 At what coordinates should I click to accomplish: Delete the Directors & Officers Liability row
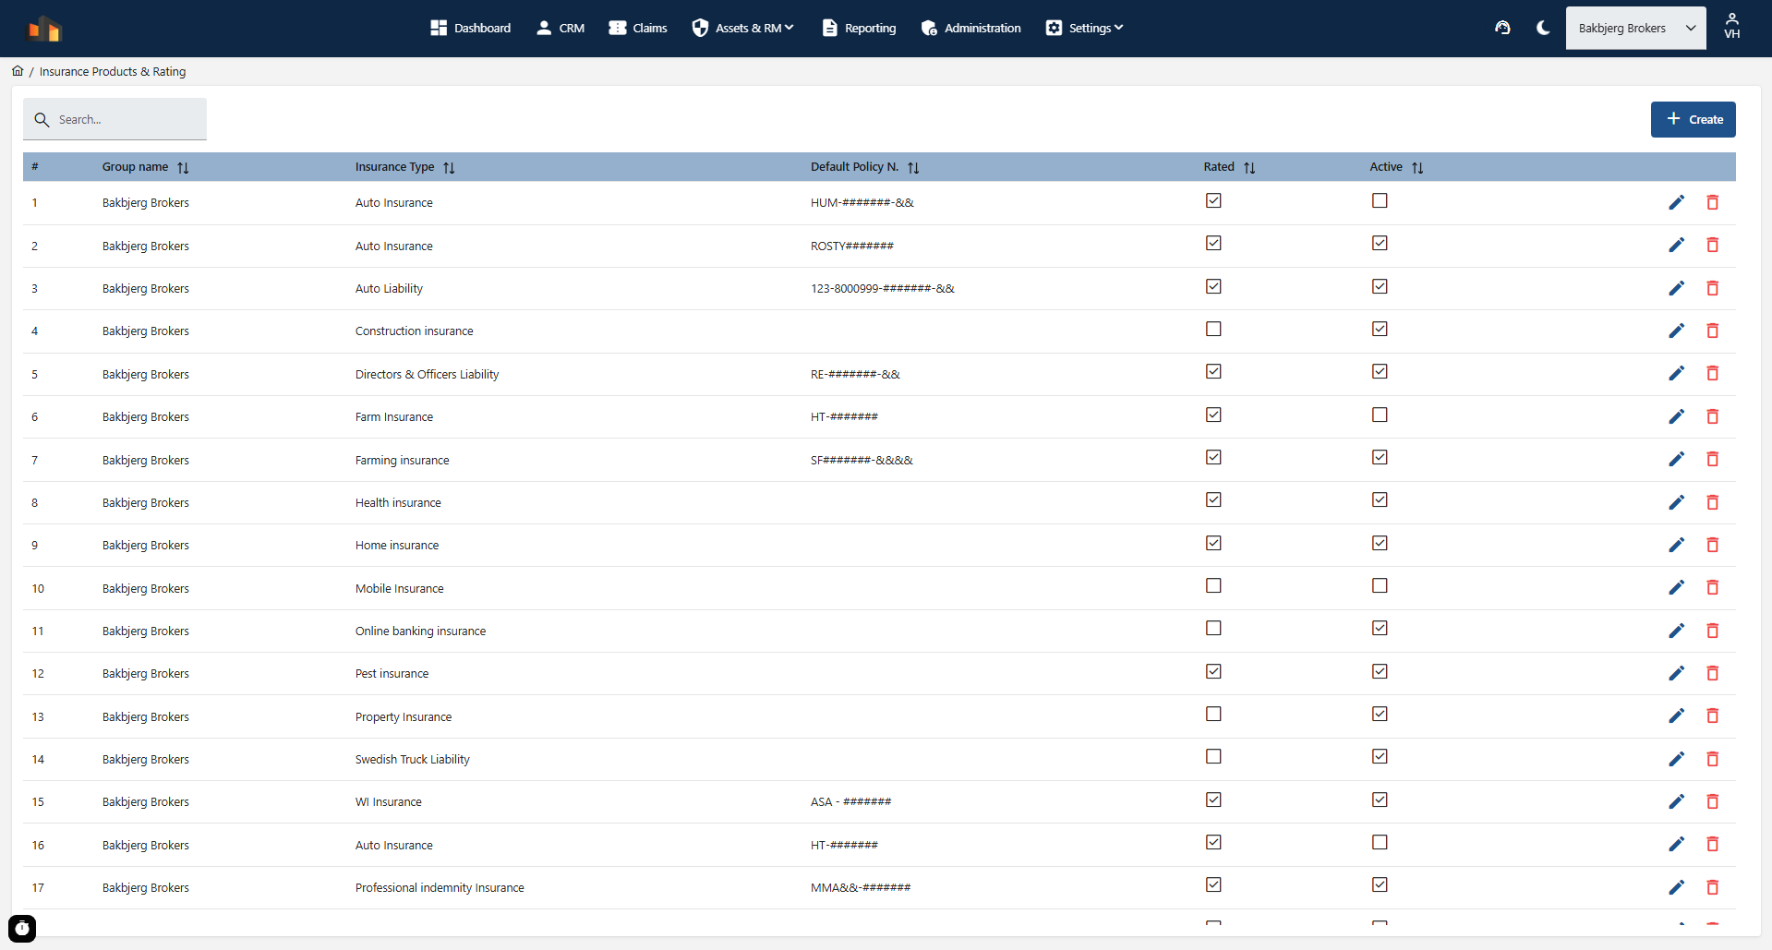1712,373
